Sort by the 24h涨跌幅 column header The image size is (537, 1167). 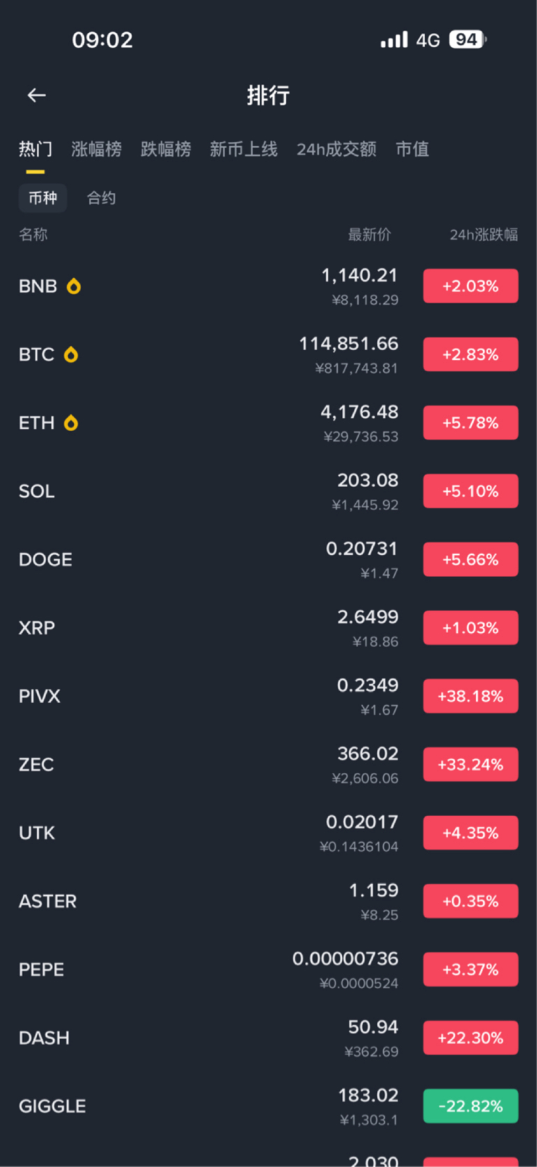pos(483,235)
